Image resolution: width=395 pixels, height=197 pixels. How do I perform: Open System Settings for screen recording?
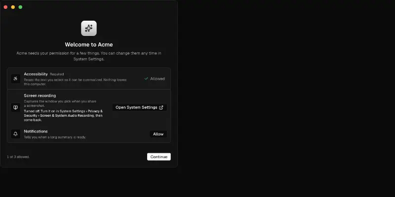click(139, 107)
